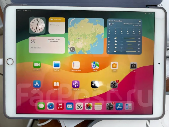Viewport: 169px width, 127px height.
Task: Tap the Вт forecast row in weather widget
Action: [x=124, y=51]
